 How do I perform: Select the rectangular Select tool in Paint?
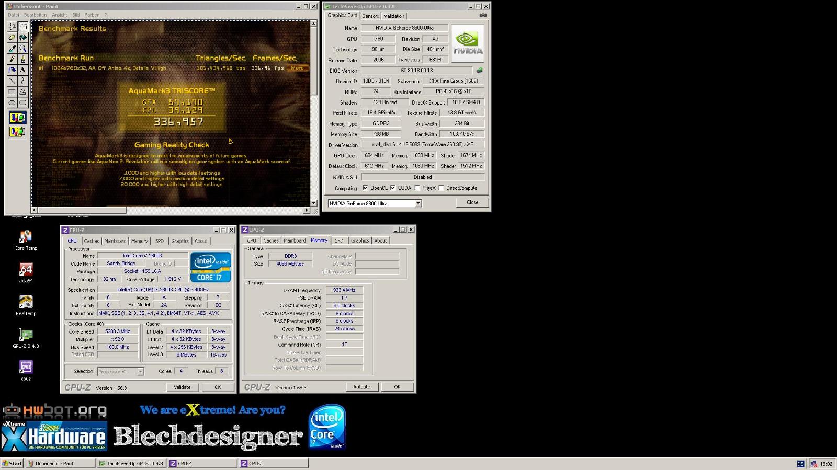tap(23, 26)
